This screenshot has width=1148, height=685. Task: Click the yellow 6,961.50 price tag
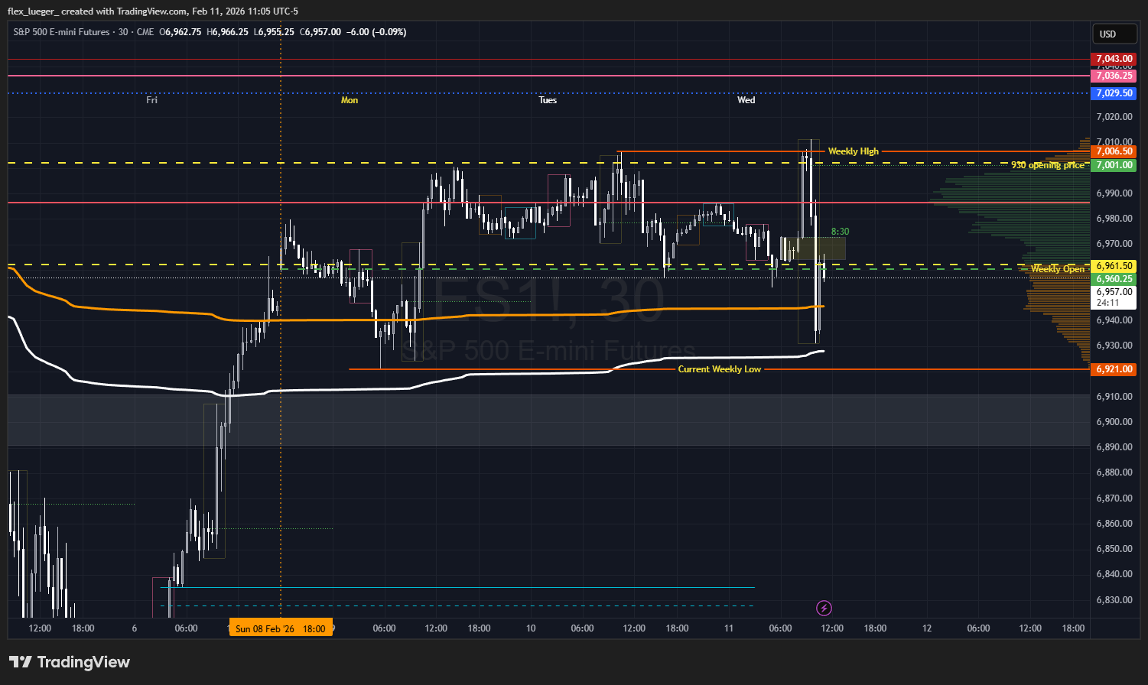point(1113,265)
